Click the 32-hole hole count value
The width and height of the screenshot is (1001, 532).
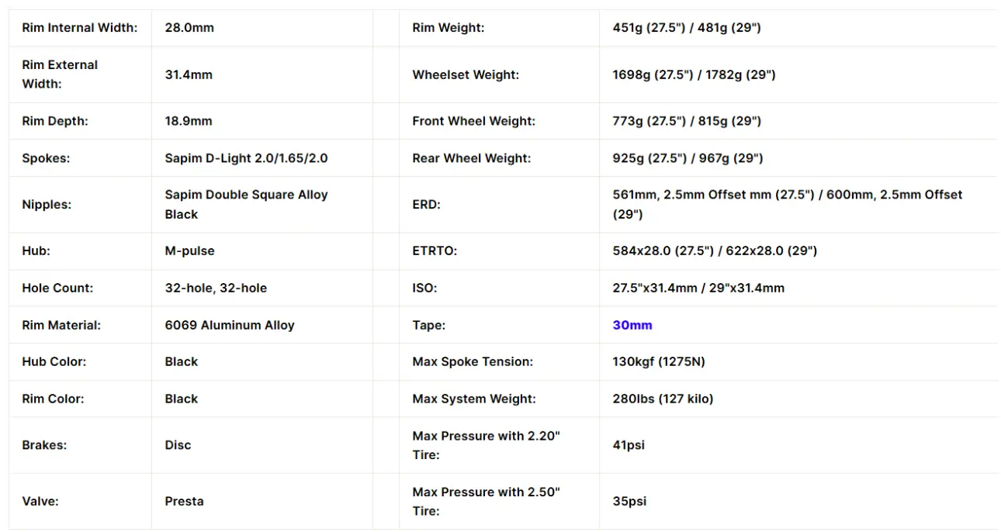point(216,288)
